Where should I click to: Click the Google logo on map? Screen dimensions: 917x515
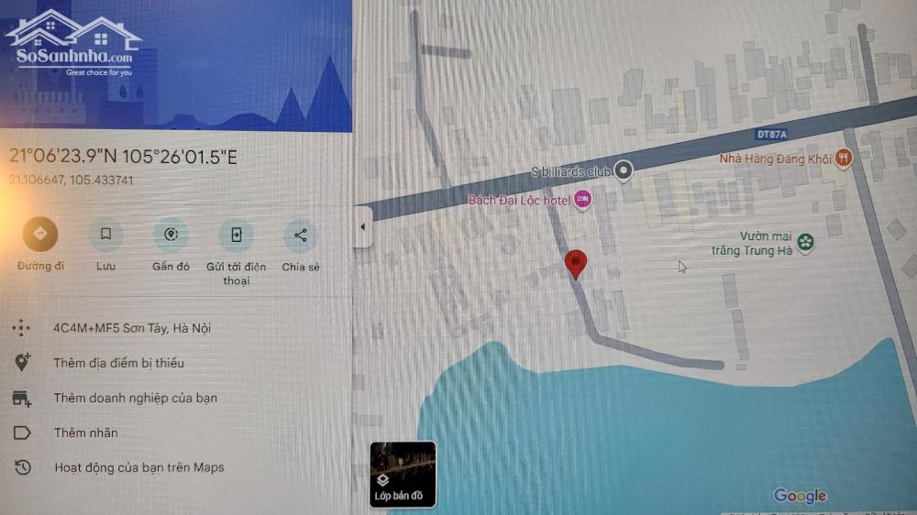tap(800, 497)
